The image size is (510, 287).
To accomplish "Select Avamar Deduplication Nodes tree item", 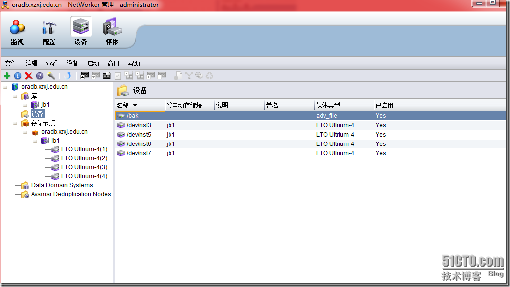I will (x=71, y=194).
